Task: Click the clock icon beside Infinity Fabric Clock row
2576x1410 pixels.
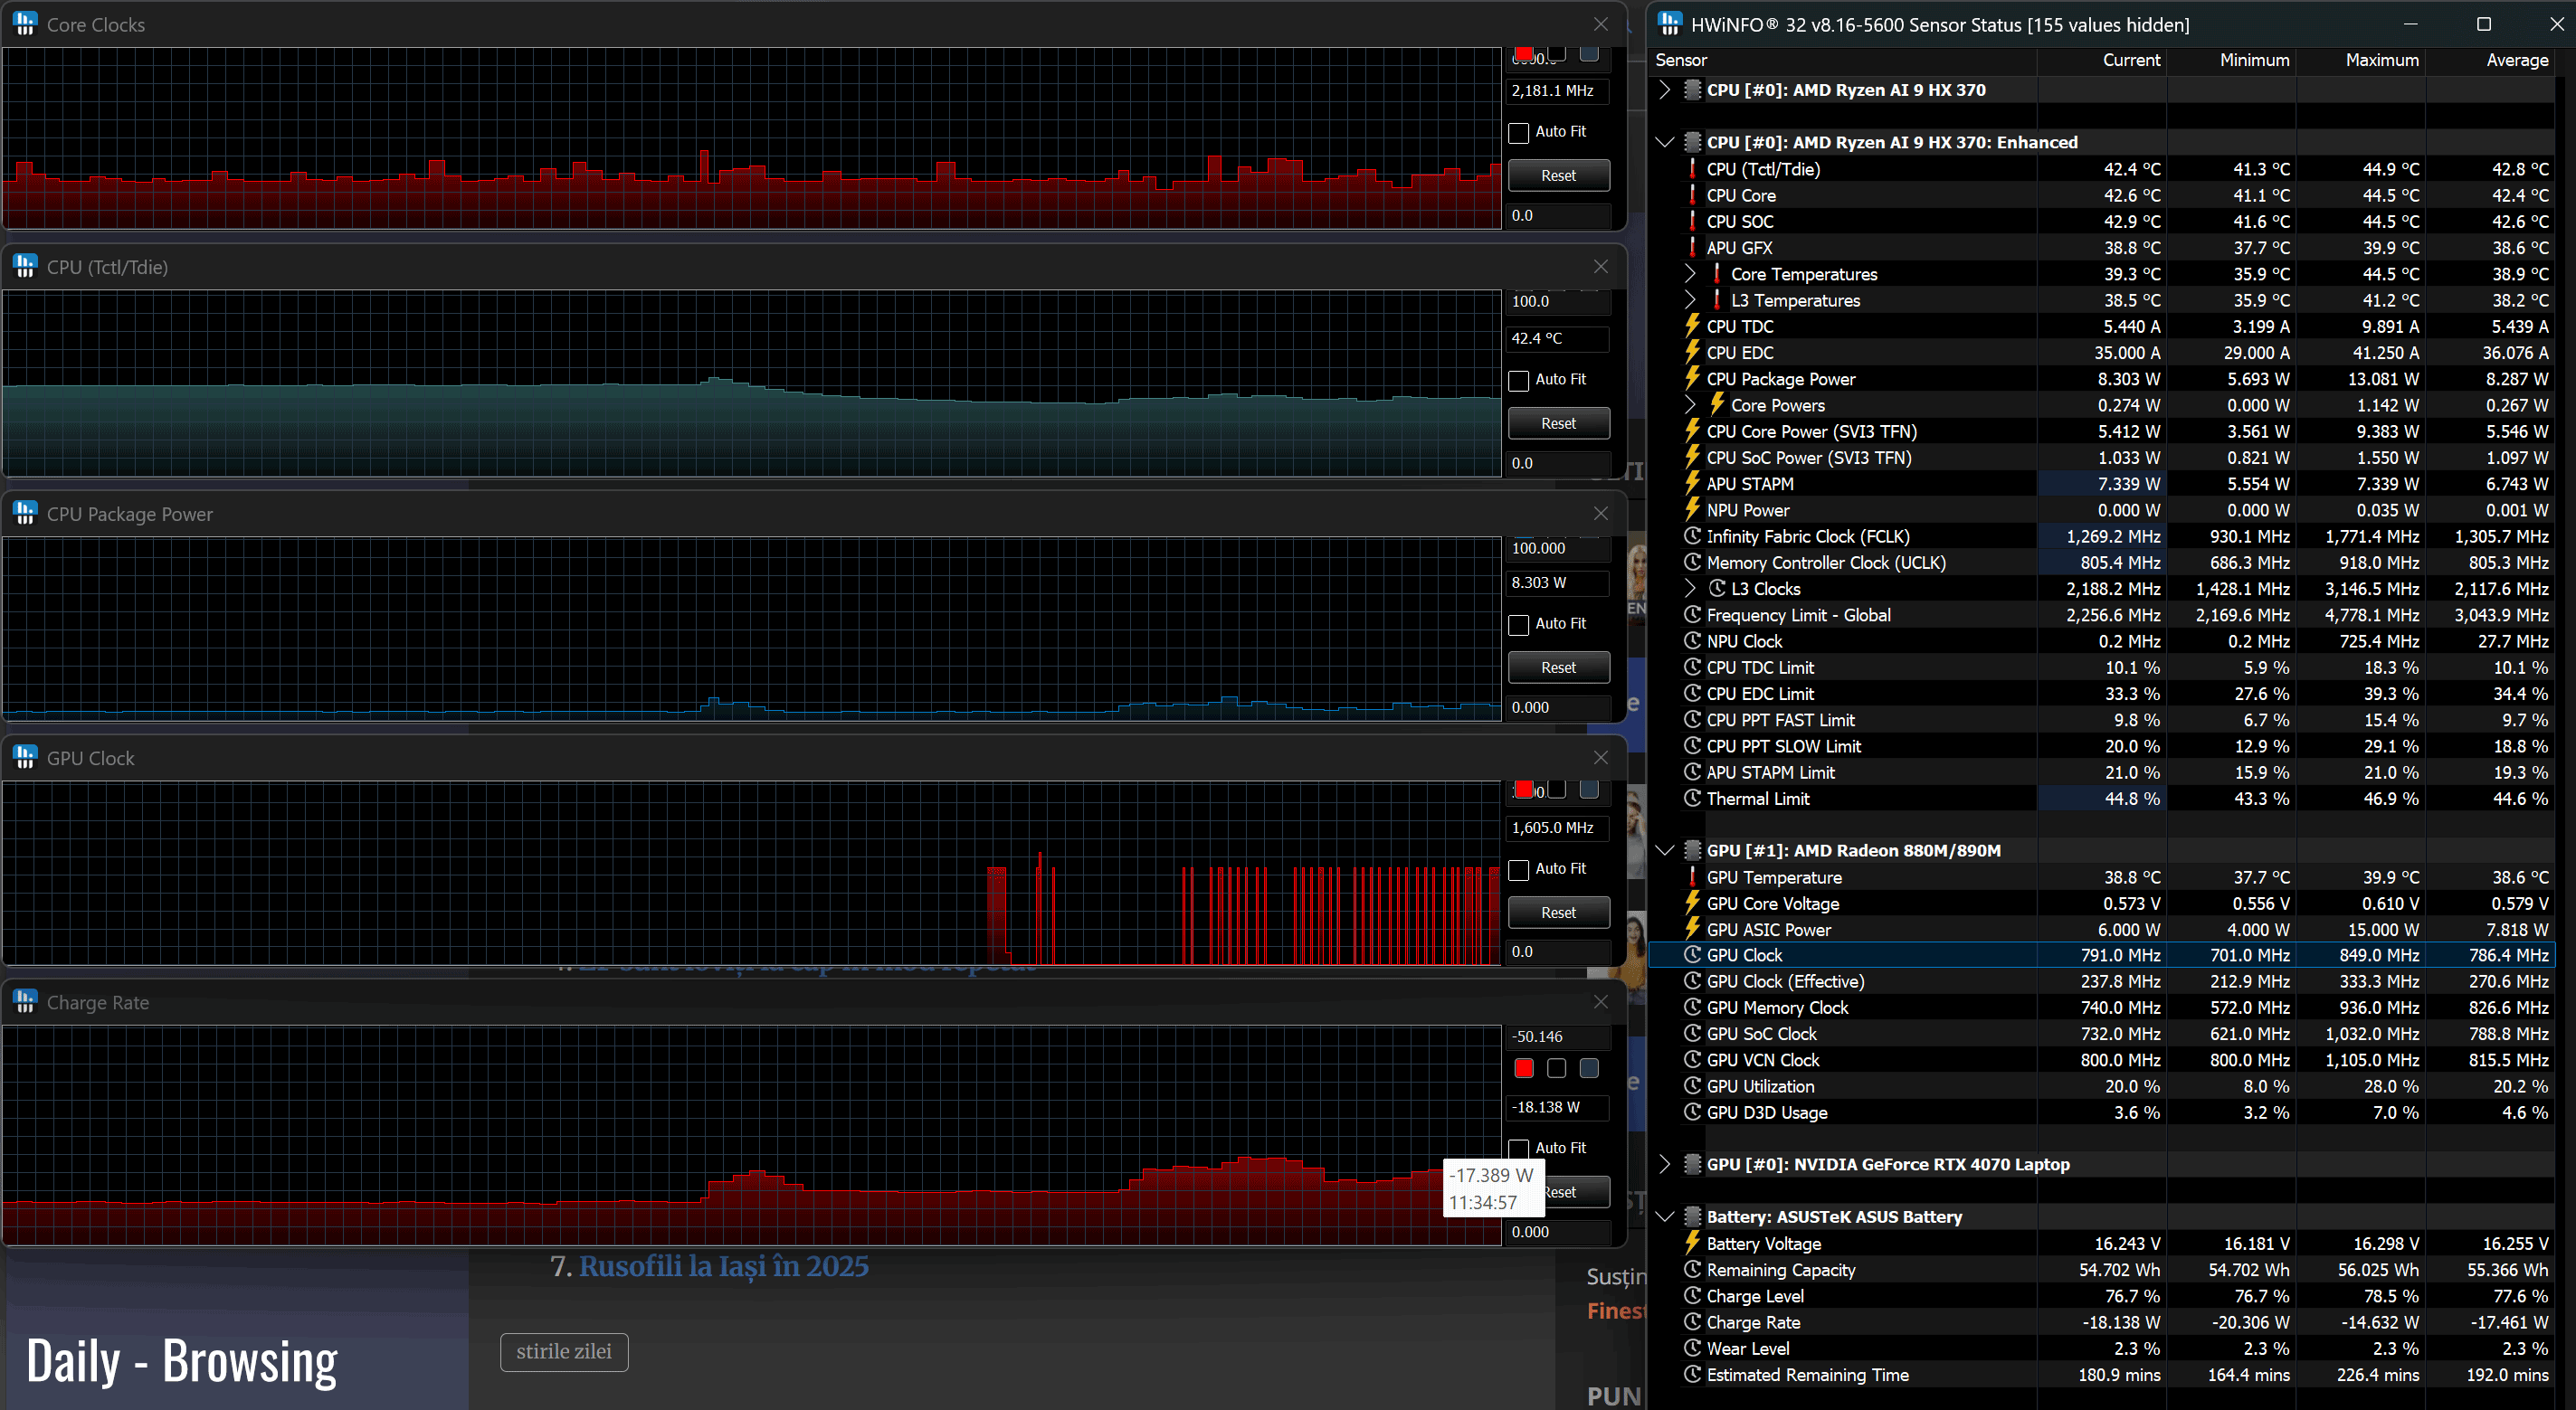Action: pyautogui.click(x=1692, y=535)
